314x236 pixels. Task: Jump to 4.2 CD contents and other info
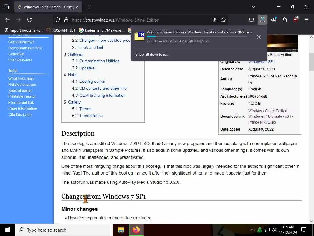click(x=99, y=88)
